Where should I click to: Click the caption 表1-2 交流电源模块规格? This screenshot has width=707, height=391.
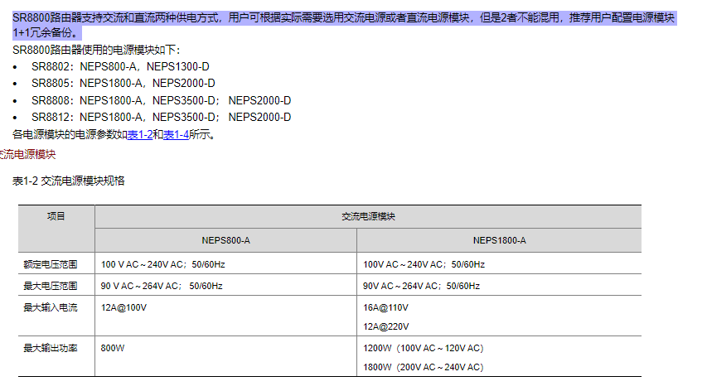click(69, 181)
